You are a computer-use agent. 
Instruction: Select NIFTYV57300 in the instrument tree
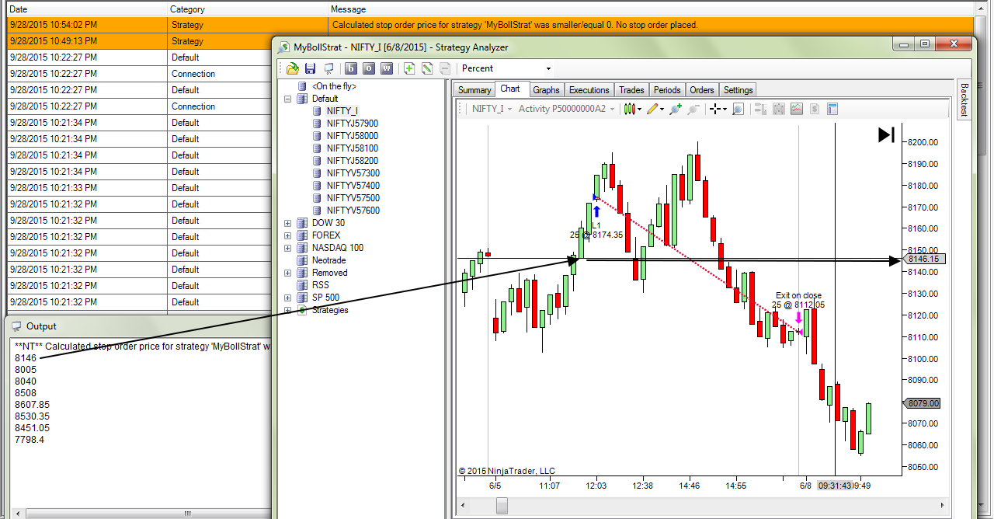[353, 173]
